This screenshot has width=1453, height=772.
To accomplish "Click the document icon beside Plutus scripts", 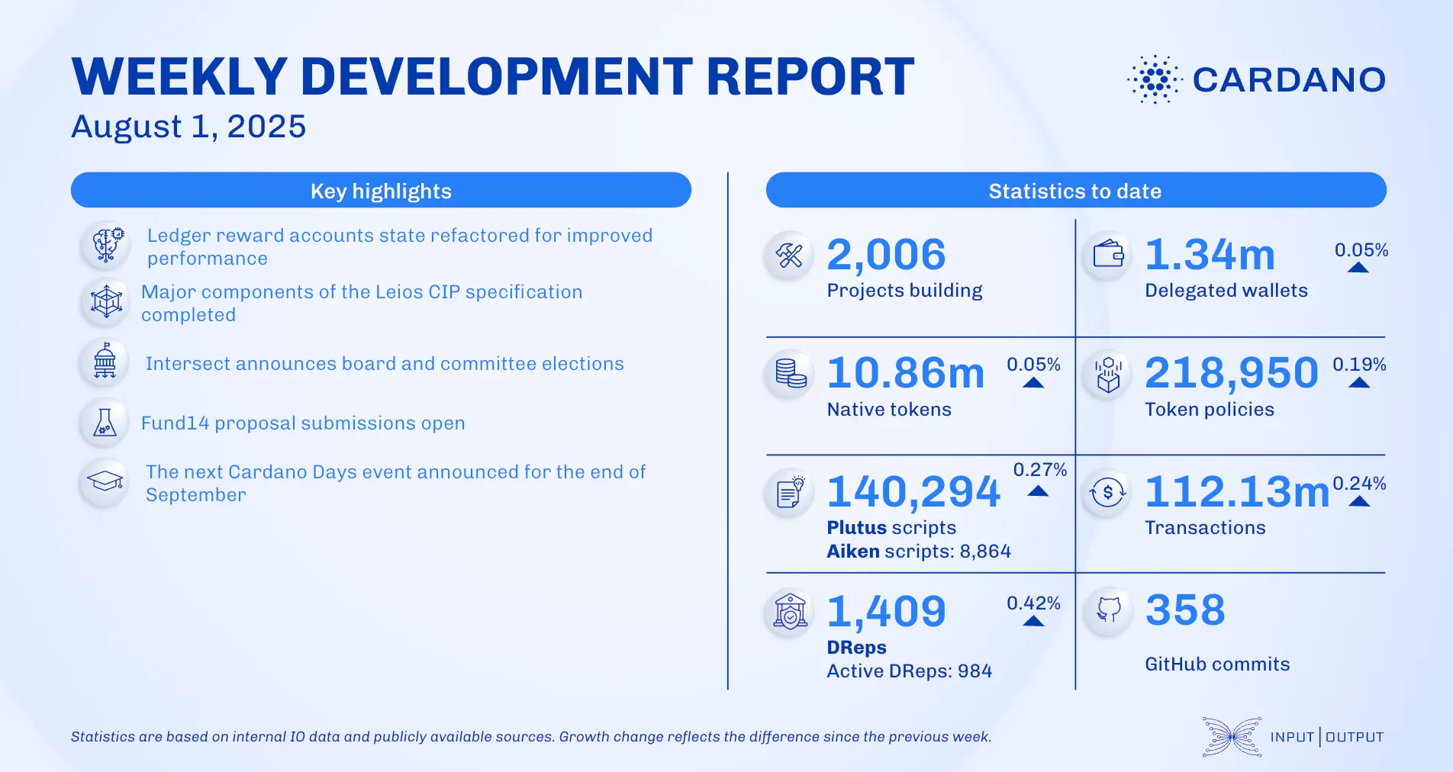I will [x=789, y=493].
